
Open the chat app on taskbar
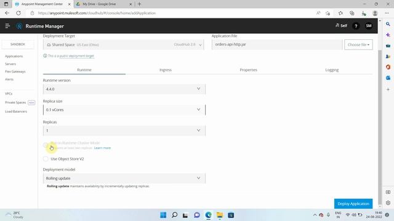[197, 215]
